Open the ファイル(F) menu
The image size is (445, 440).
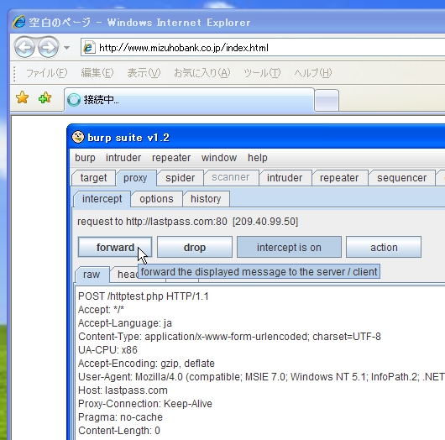point(46,73)
